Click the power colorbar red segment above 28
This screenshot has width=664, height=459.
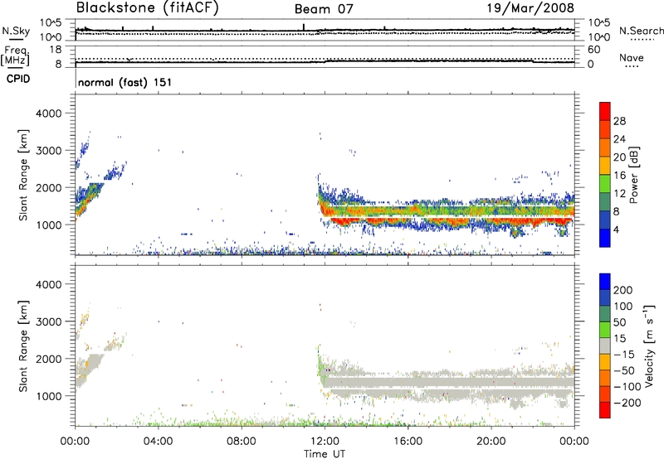pyautogui.click(x=605, y=111)
